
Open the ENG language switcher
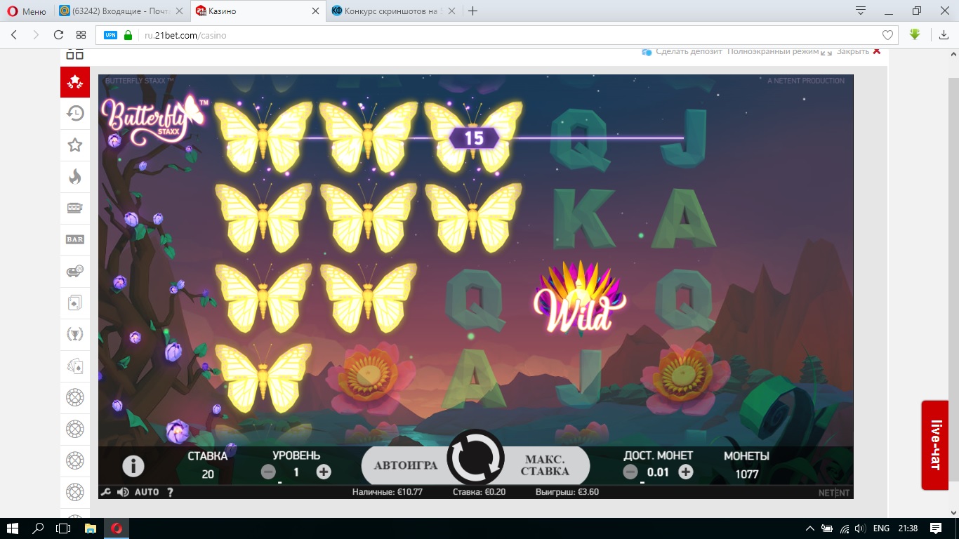coord(882,528)
